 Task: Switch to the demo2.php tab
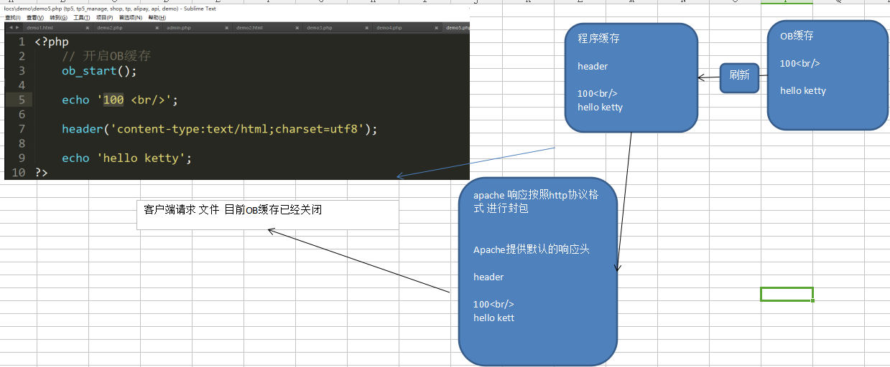[x=110, y=28]
